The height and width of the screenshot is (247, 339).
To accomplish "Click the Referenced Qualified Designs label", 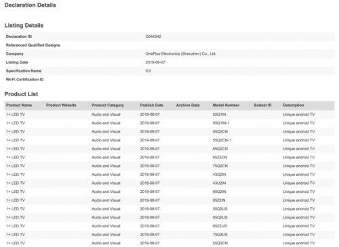I will 33,45.
